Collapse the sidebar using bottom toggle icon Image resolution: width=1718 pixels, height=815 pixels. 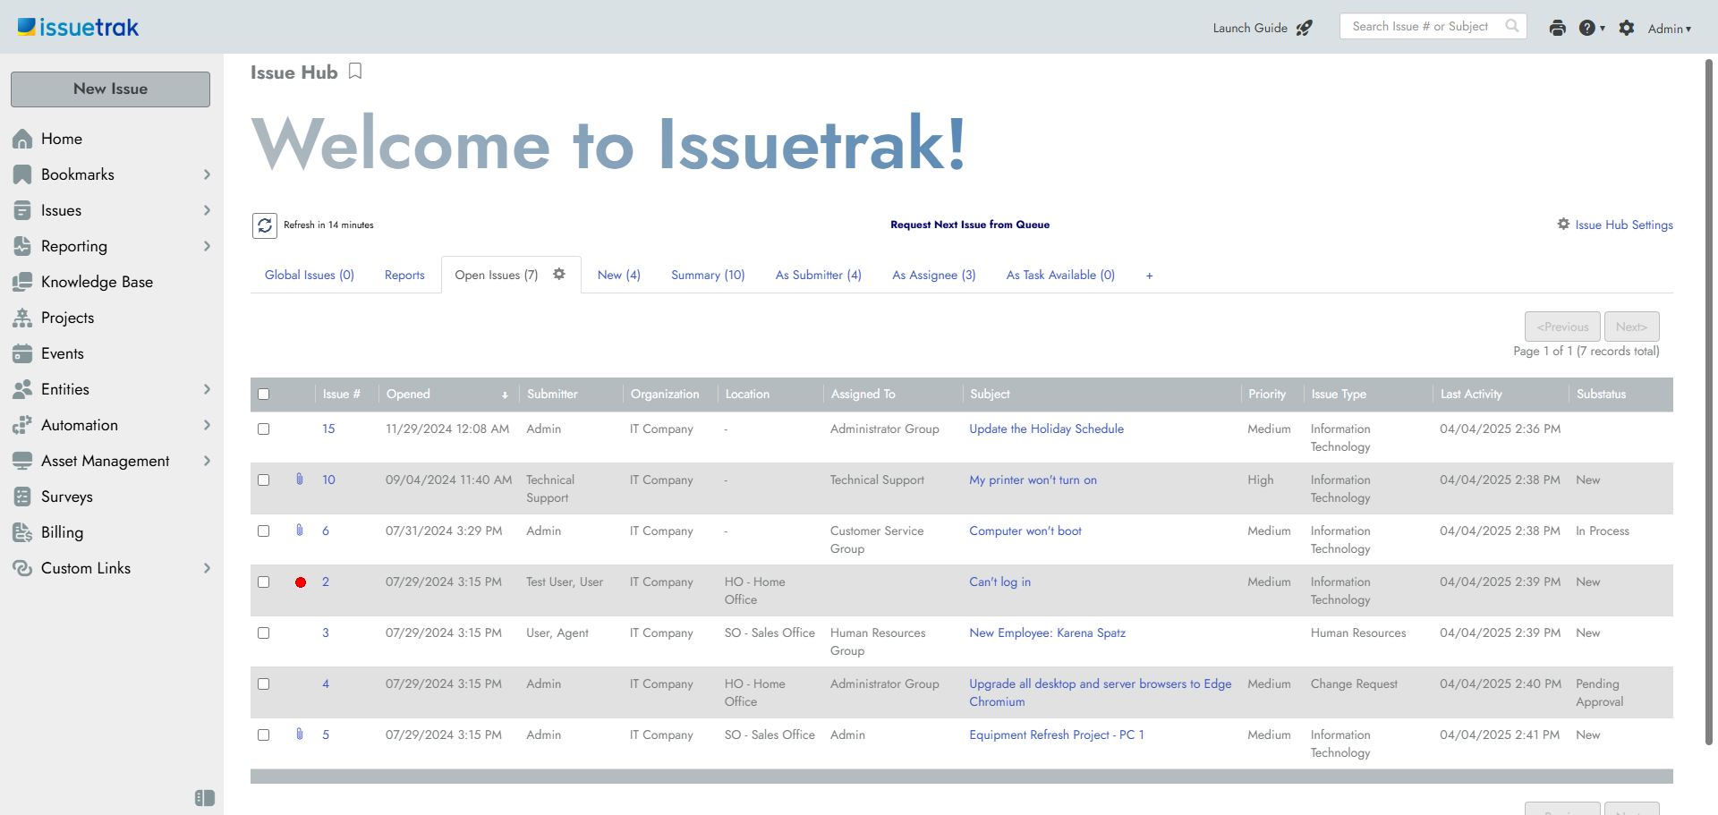[205, 798]
